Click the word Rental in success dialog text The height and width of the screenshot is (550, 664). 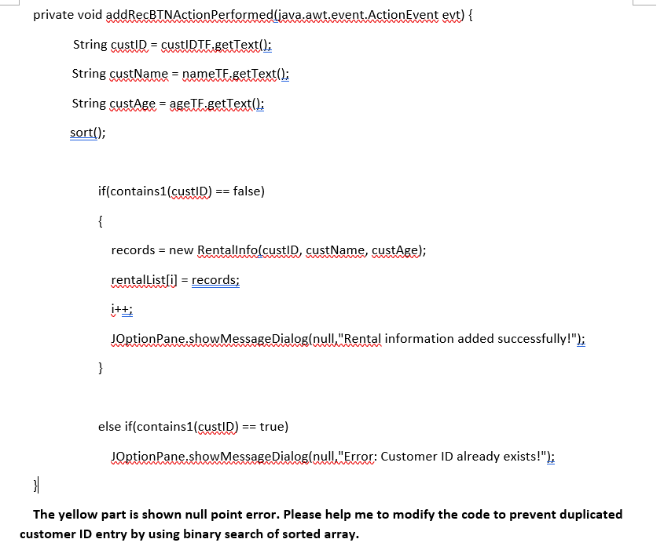tap(360, 338)
